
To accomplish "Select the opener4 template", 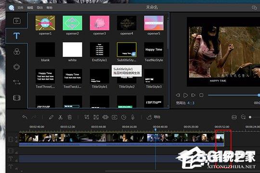I will (x=127, y=23).
